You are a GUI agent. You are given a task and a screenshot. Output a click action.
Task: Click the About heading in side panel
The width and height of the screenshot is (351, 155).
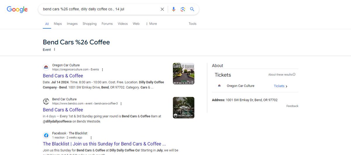(x=217, y=66)
